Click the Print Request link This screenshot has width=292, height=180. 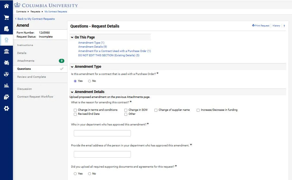coord(260,26)
